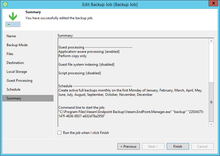Viewport: 220px width, 156px height.
Task: Click the Finish button
Action: click(x=178, y=147)
